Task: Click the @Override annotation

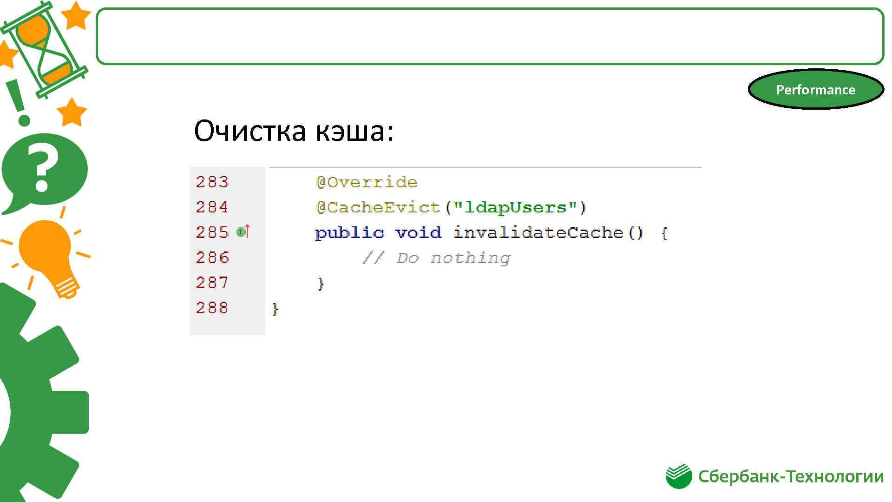Action: tap(367, 182)
